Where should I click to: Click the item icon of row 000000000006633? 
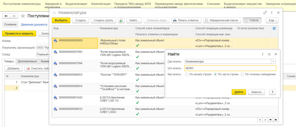tap(55, 109)
